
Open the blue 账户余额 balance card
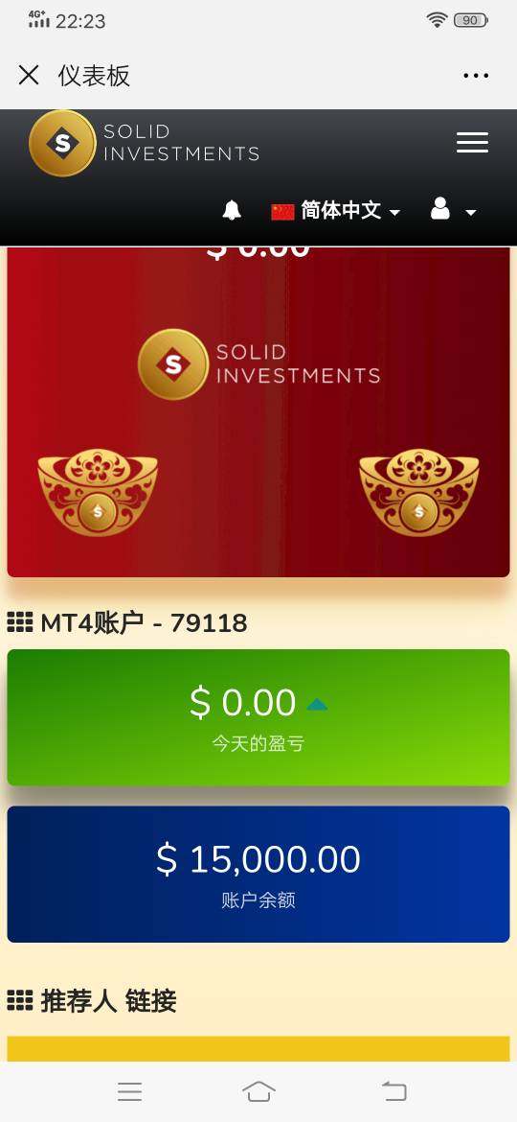click(x=258, y=875)
